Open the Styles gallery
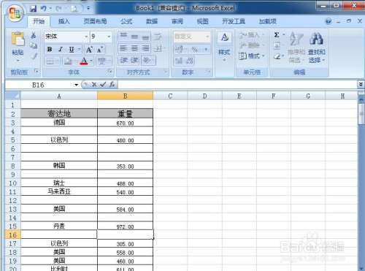The height and width of the screenshot is (271, 365). pos(224,46)
